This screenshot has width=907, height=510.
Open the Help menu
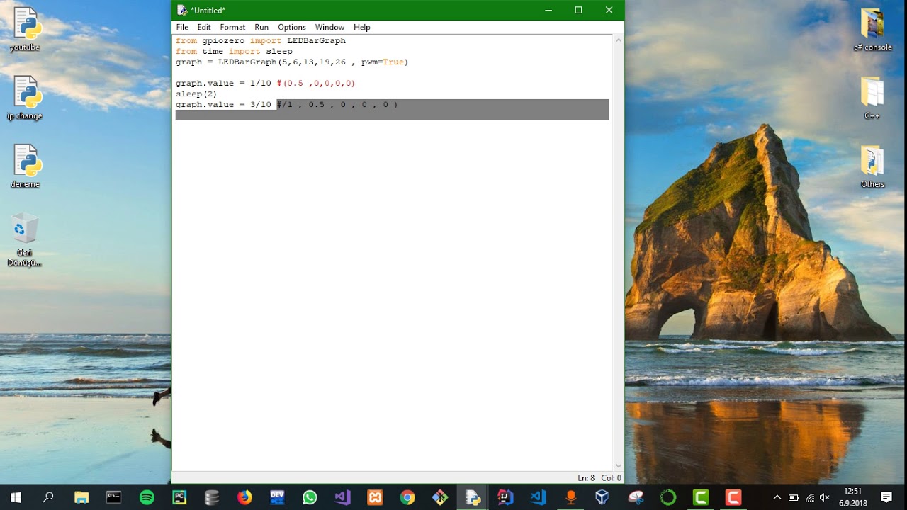tap(362, 27)
